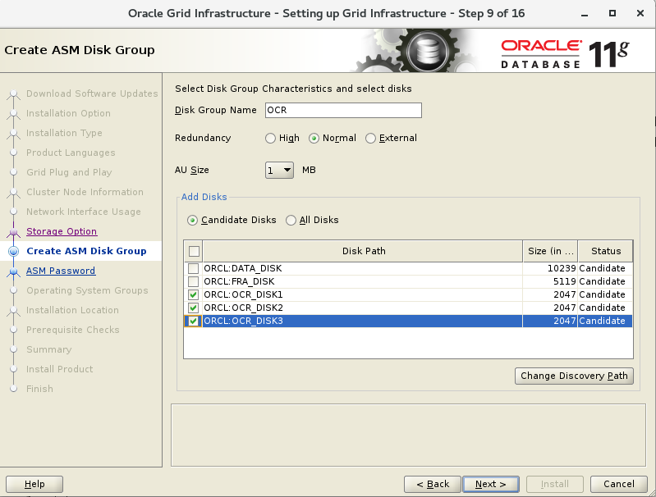656x497 pixels.
Task: Choose External redundancy option
Action: click(x=370, y=138)
